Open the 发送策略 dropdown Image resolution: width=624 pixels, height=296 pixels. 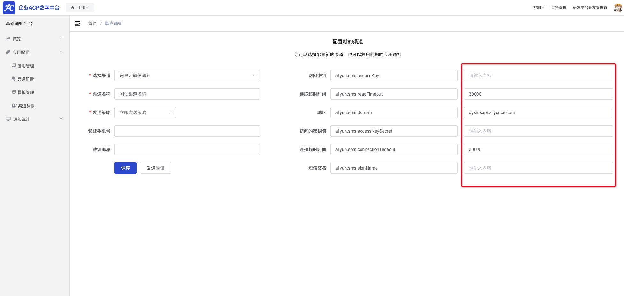point(145,112)
